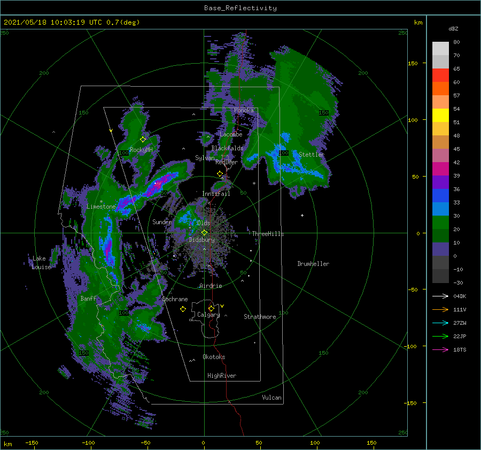Viewport: 481px width, 450px height.
Task: Click the Calgary city label
Action: point(208,315)
